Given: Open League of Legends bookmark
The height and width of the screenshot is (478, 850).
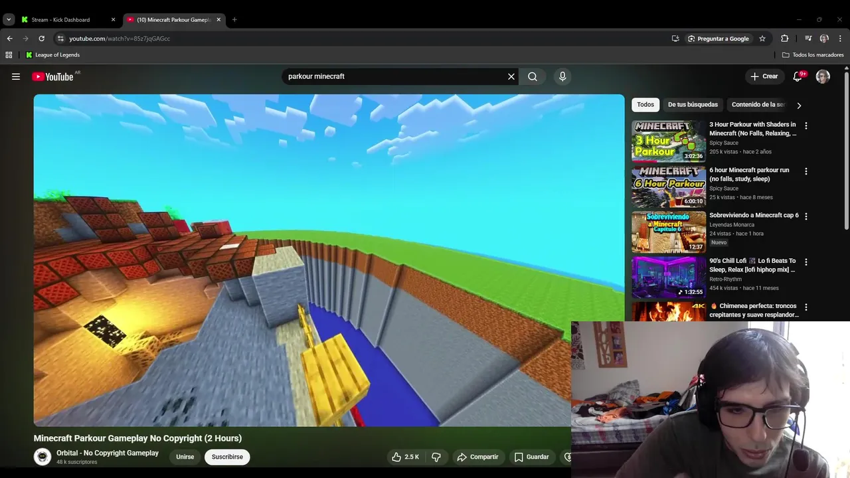Looking at the screenshot, I should (x=52, y=55).
